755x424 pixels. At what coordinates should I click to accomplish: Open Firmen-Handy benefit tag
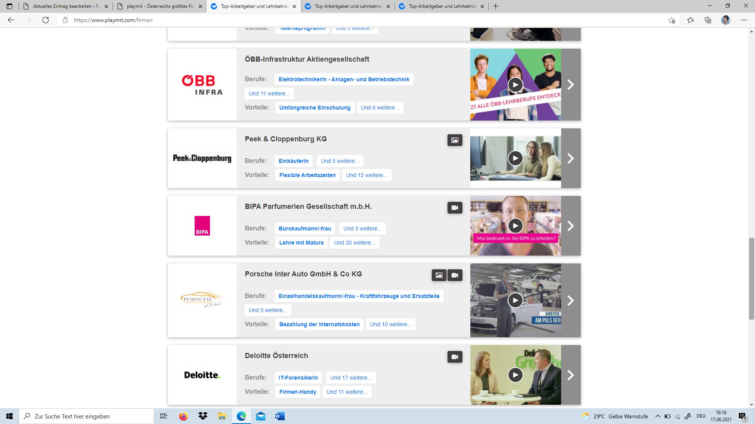(x=298, y=392)
